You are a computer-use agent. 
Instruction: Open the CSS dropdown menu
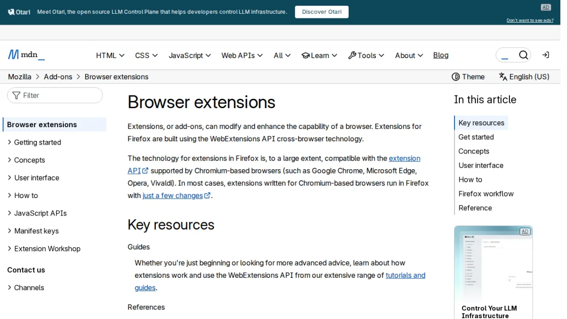(146, 55)
